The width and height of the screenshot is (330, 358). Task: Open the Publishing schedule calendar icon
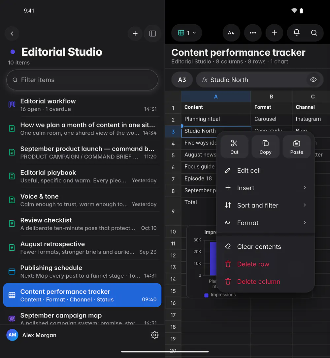[x=12, y=271]
